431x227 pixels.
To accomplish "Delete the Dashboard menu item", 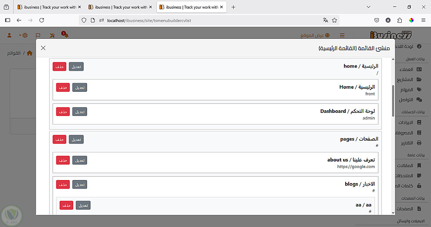I will pyautogui.click(x=63, y=112).
